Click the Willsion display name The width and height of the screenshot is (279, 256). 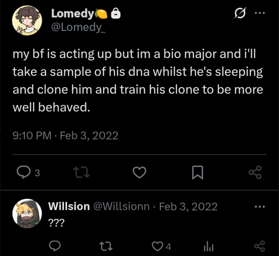pos(69,206)
